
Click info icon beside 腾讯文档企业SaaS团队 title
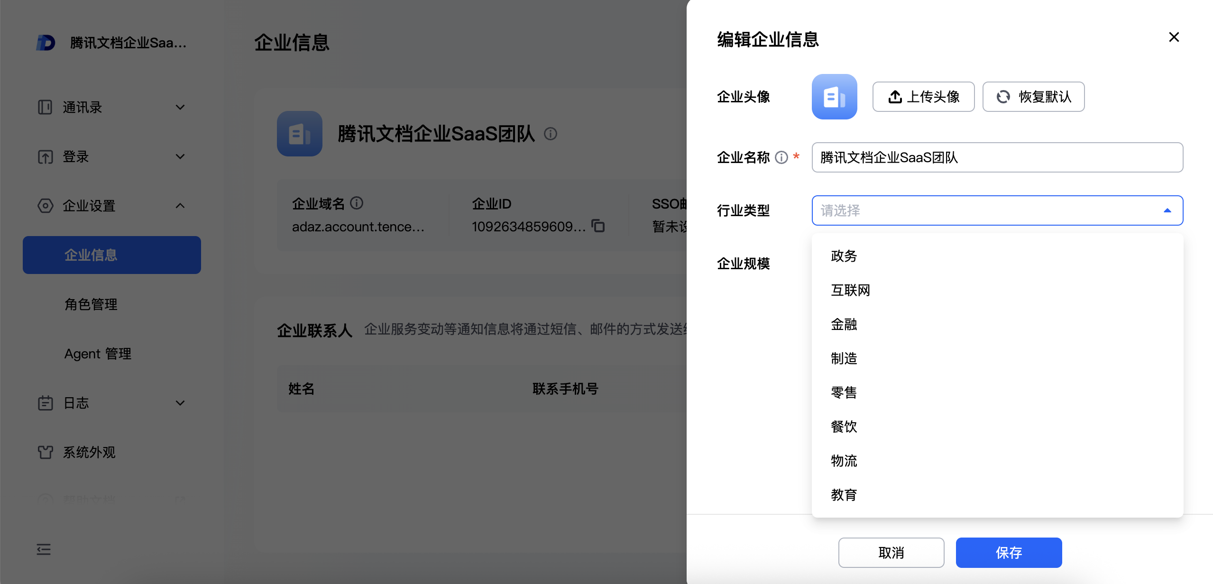coord(551,134)
